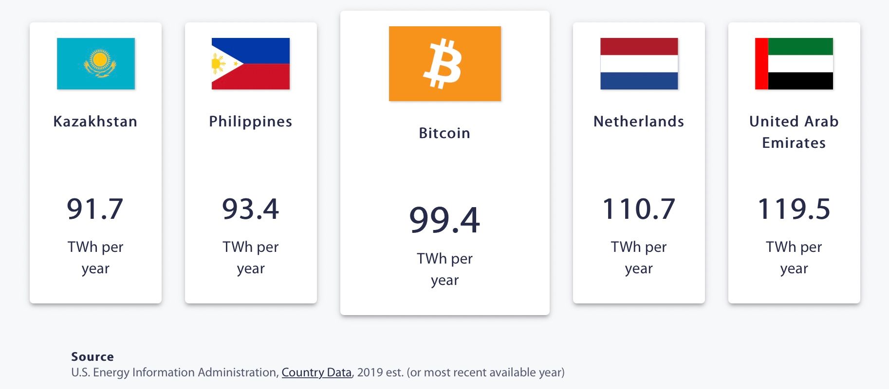This screenshot has width=889, height=389.
Task: Click the 93.4 TWh figure
Action: 251,209
